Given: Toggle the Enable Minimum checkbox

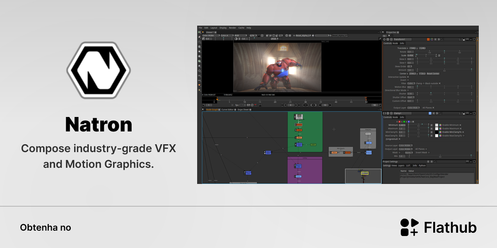Looking at the screenshot, I should (460, 125).
